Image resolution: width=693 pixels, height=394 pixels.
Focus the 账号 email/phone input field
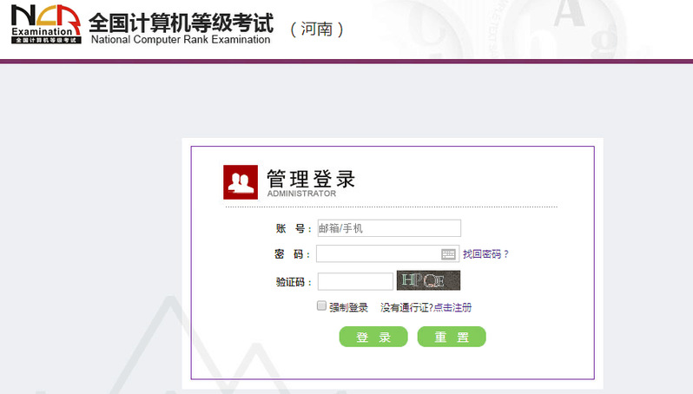(x=388, y=228)
